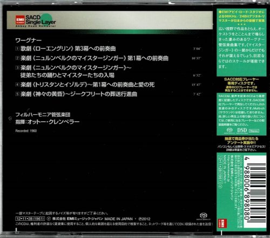The height and width of the screenshot is (238, 270).
Task: Click the text Recorded: 1960
Action: pyautogui.click(x=26, y=131)
